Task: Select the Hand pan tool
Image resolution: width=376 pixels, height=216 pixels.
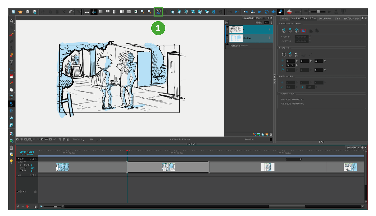Action: 12,90
